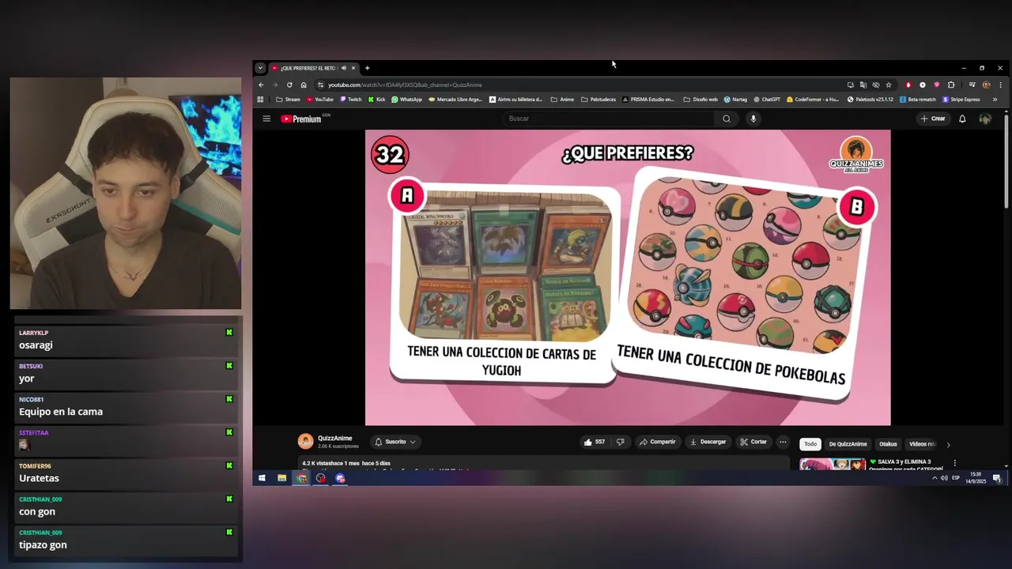This screenshot has height=569, width=1012.
Task: Click the Cortar clip button
Action: pos(753,442)
